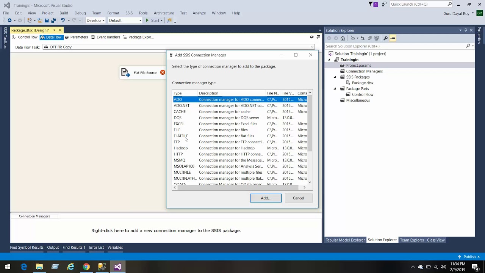Click the Properties wrench icon in Solution Explorer
The width and height of the screenshot is (485, 273).
pyautogui.click(x=385, y=38)
